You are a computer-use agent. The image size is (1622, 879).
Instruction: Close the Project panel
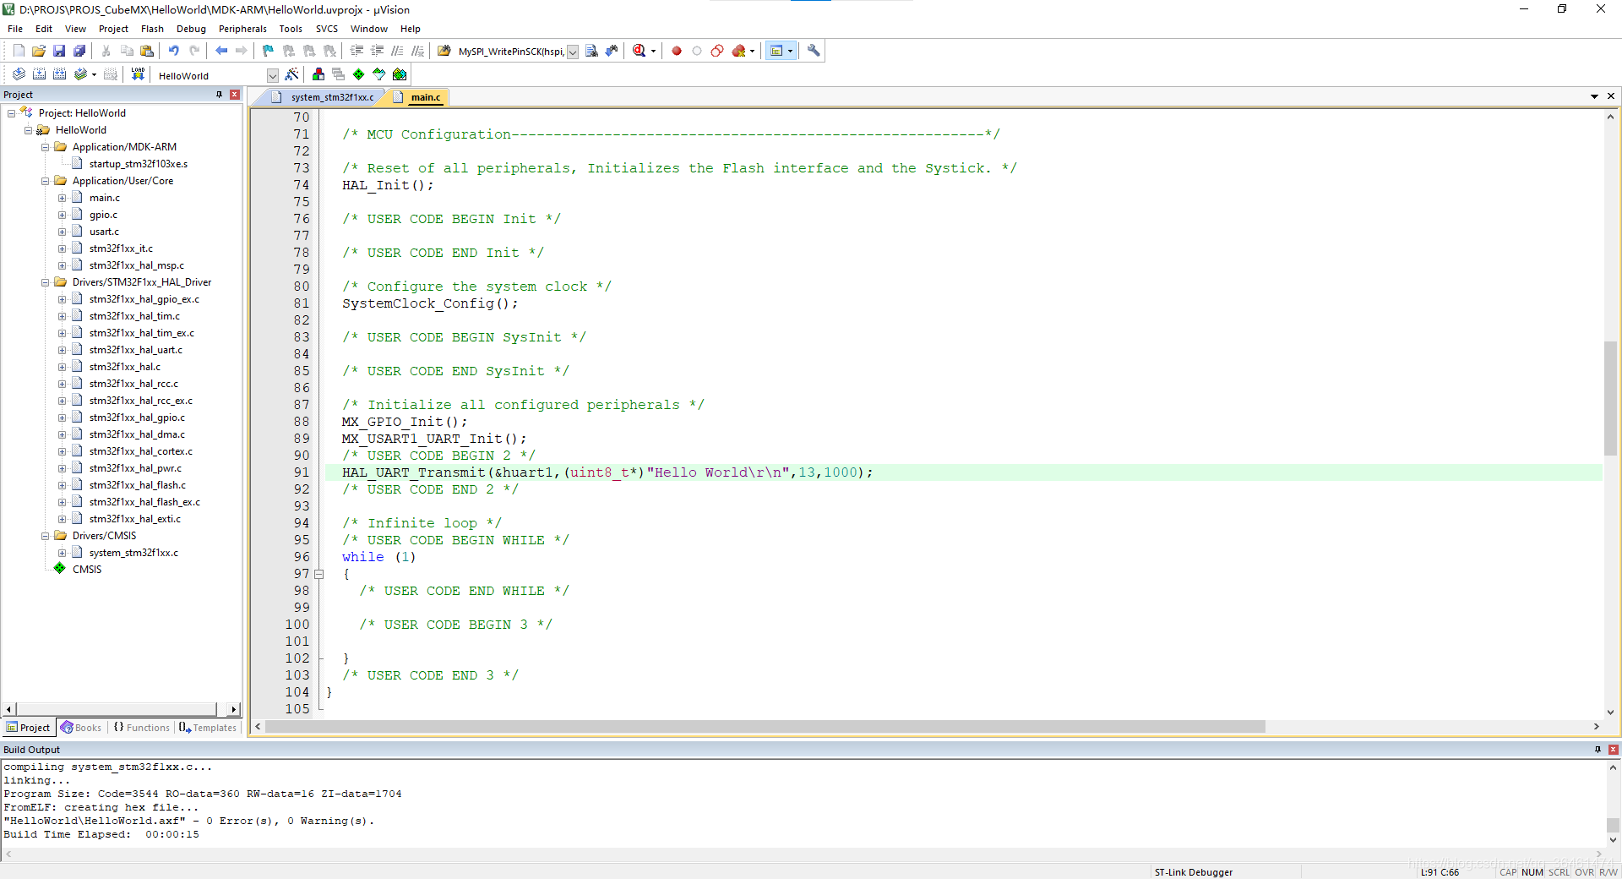[235, 95]
